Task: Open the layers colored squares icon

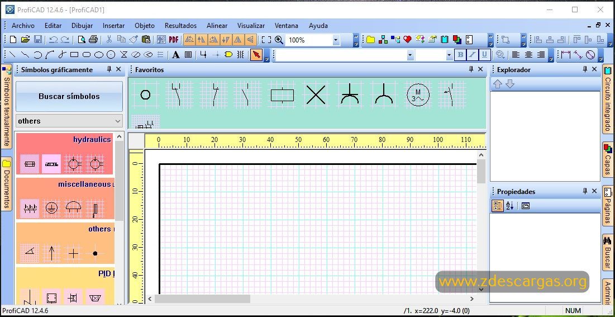Action: point(457,40)
